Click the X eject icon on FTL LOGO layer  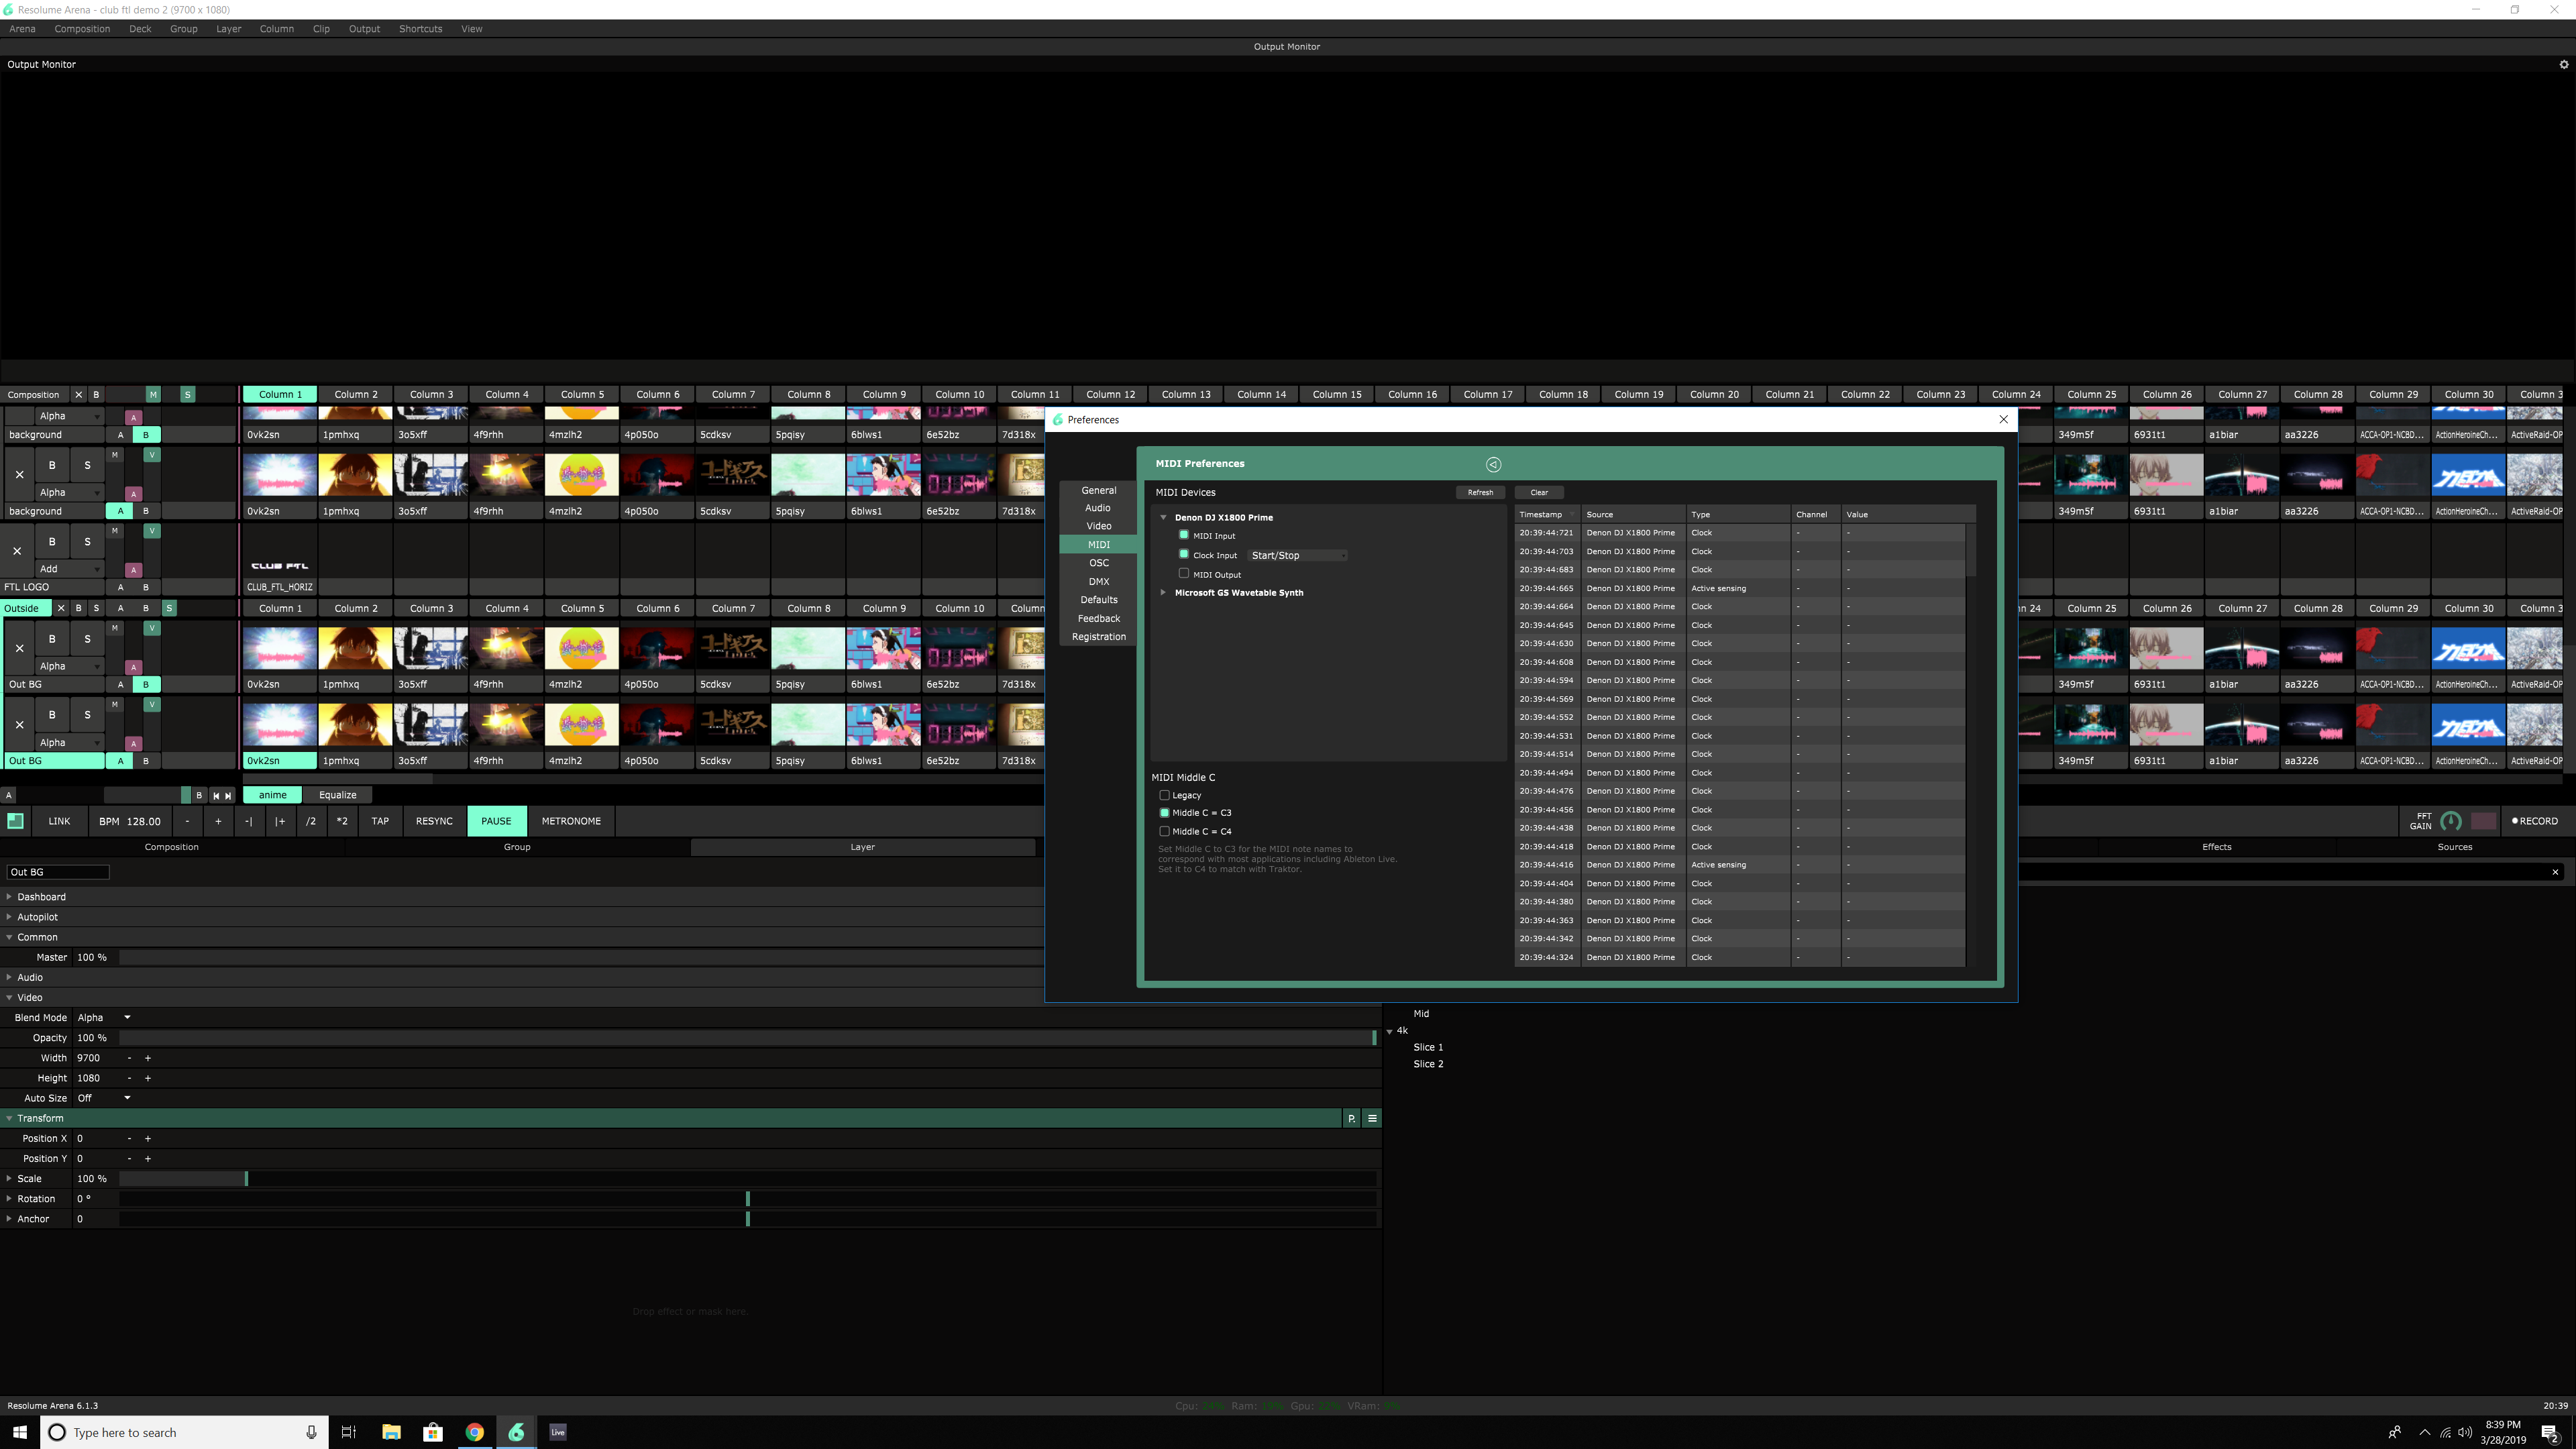point(17,551)
